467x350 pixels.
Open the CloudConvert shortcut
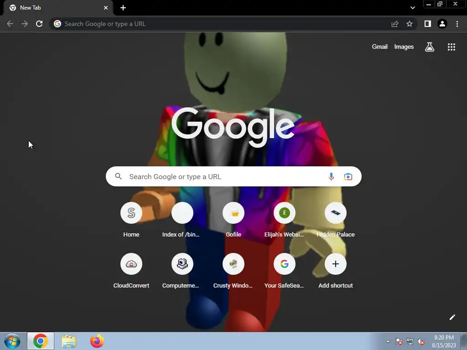(x=131, y=271)
